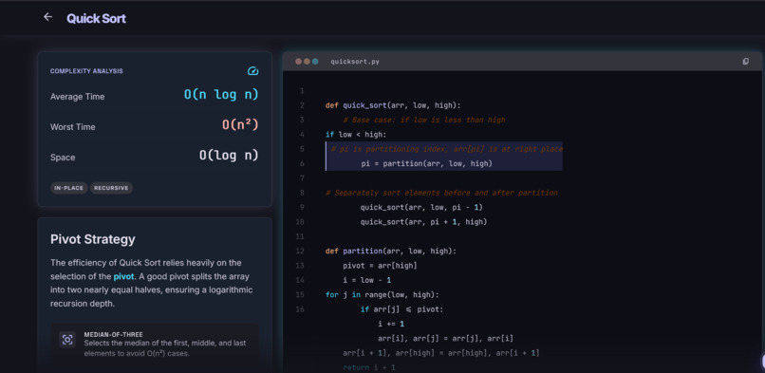Click the Quick Sort page title
The image size is (765, 373).
pyautogui.click(x=96, y=19)
